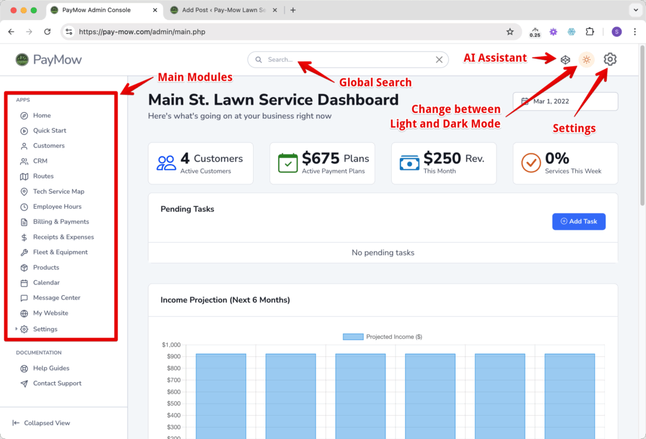Click the first projected income bar

pos(221,396)
